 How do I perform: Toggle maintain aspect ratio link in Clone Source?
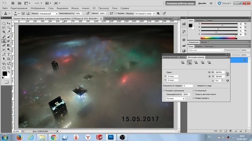[x=227, y=74]
